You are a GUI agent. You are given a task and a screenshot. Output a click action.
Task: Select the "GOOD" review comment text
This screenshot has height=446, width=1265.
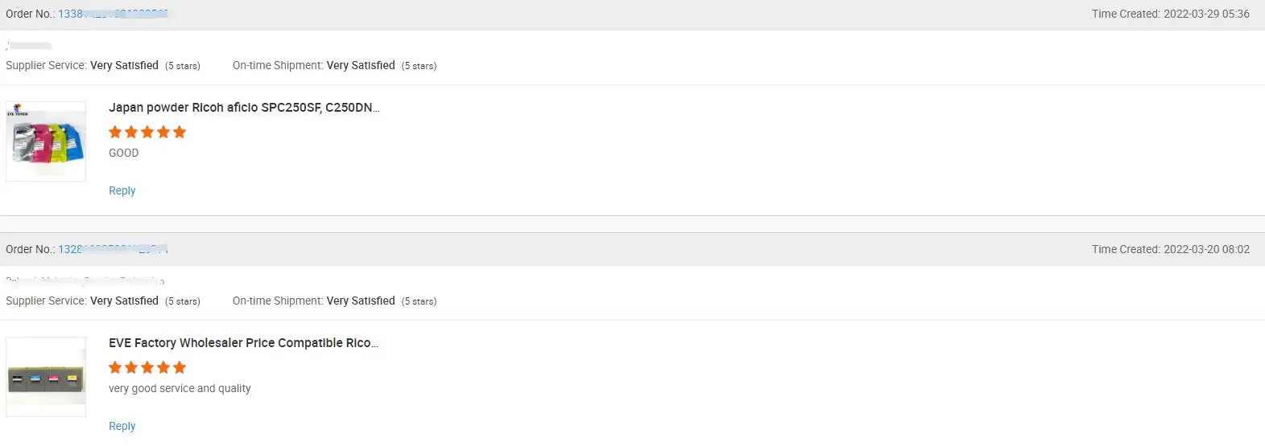(x=123, y=153)
